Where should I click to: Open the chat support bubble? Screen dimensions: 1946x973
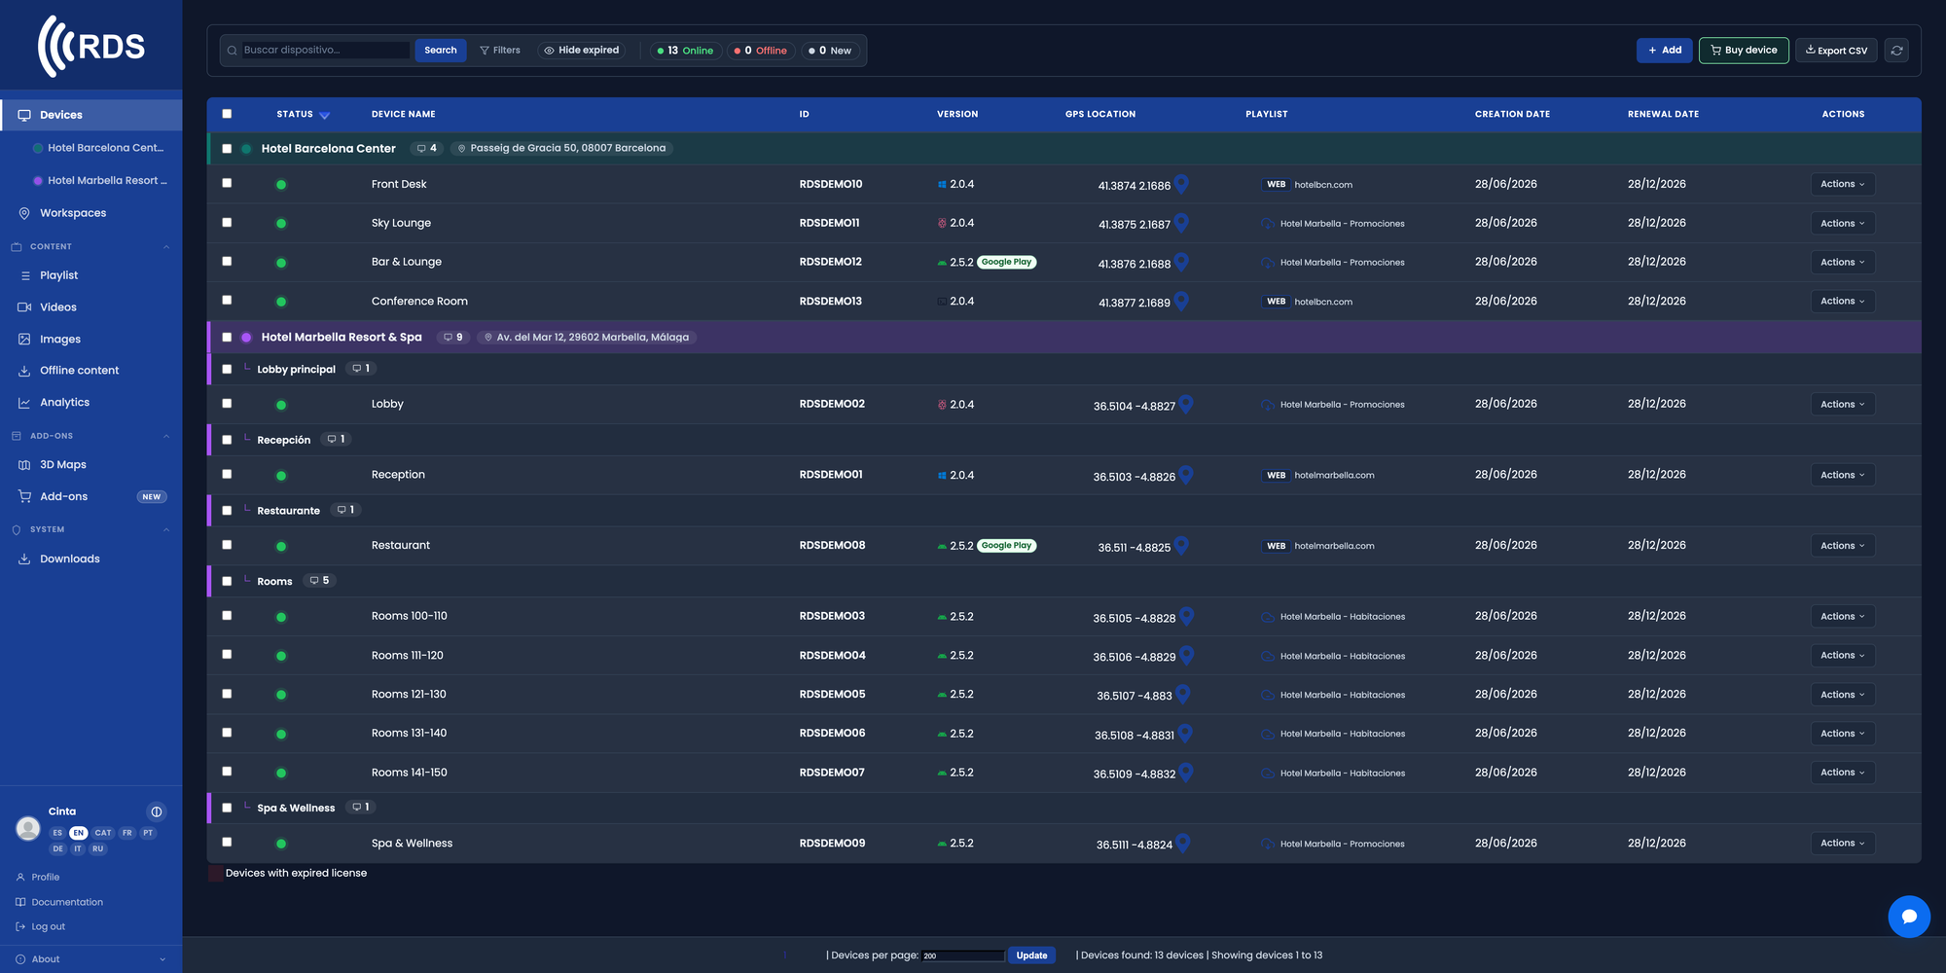[x=1909, y=917]
